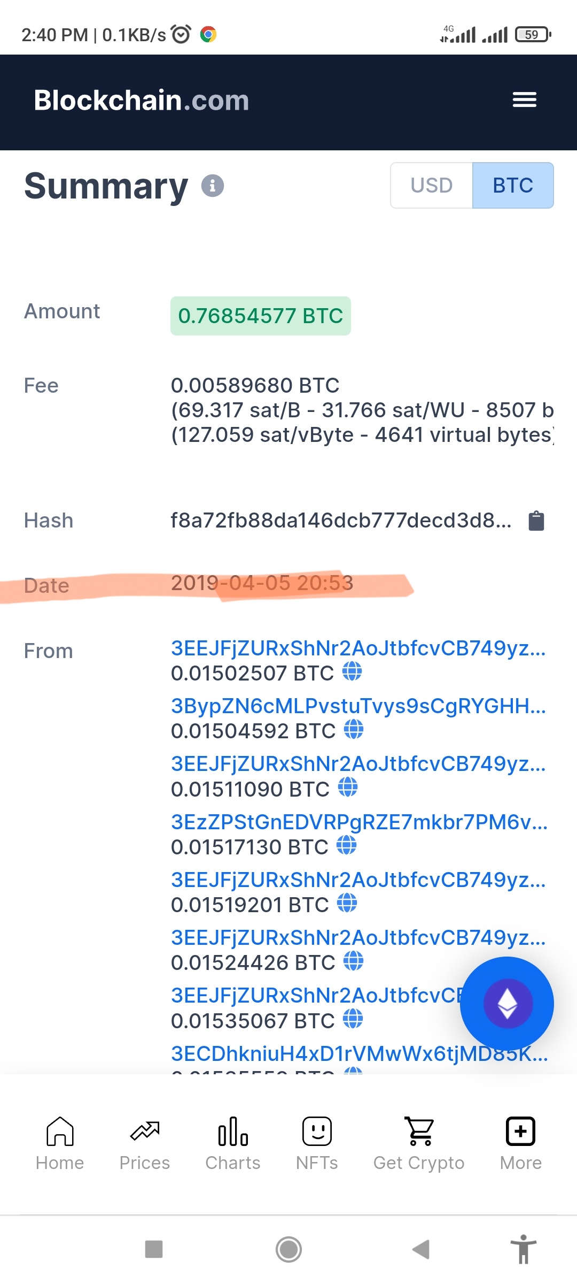Switch currency display to USD
The width and height of the screenshot is (577, 1284).
pos(432,185)
